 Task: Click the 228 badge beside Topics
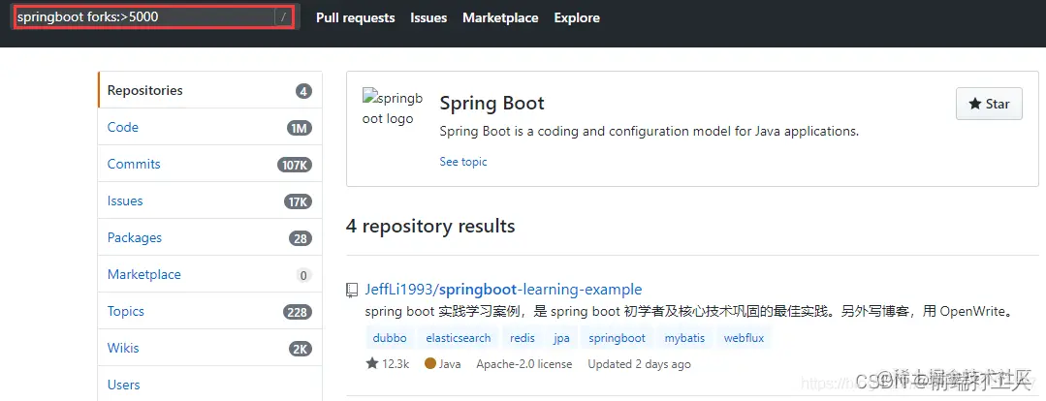click(298, 312)
